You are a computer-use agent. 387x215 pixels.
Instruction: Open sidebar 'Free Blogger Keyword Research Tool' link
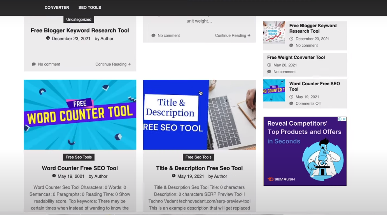pyautogui.click(x=313, y=28)
